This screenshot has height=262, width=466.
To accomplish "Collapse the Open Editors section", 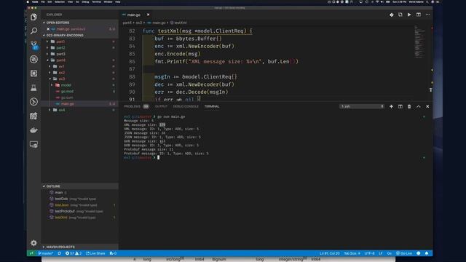I will (79, 23).
